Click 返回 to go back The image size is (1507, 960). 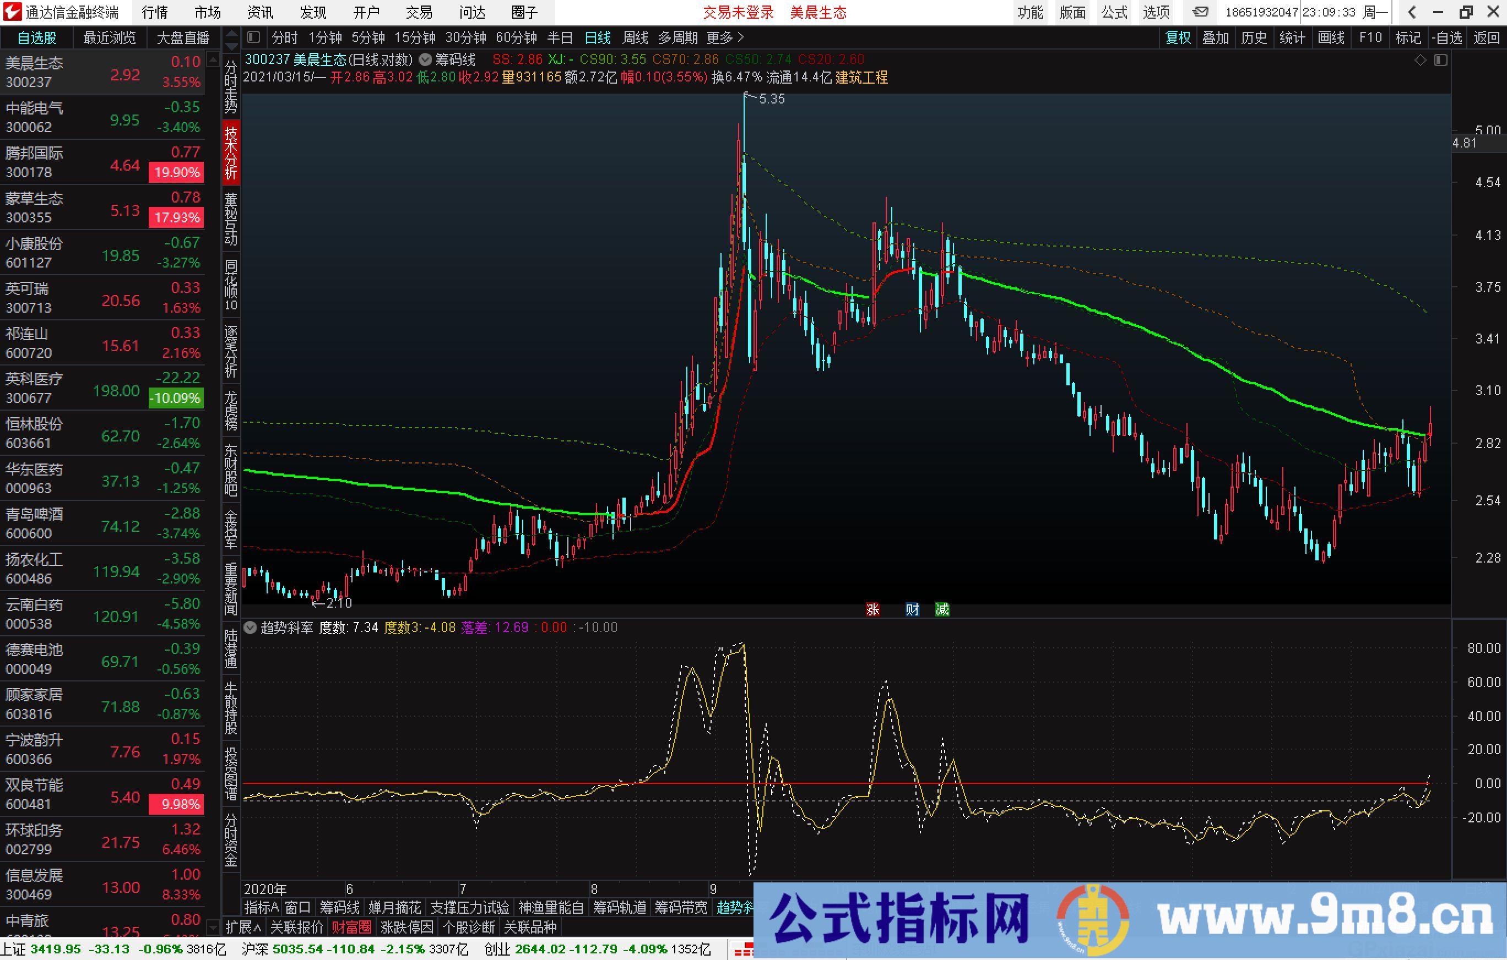(1487, 37)
